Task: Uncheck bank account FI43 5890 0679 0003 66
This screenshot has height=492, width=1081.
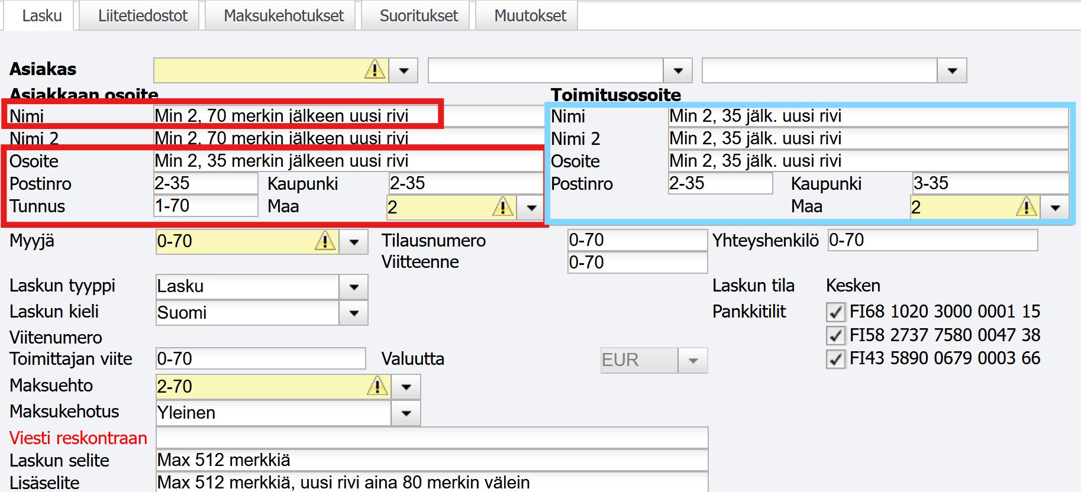Action: coord(835,359)
